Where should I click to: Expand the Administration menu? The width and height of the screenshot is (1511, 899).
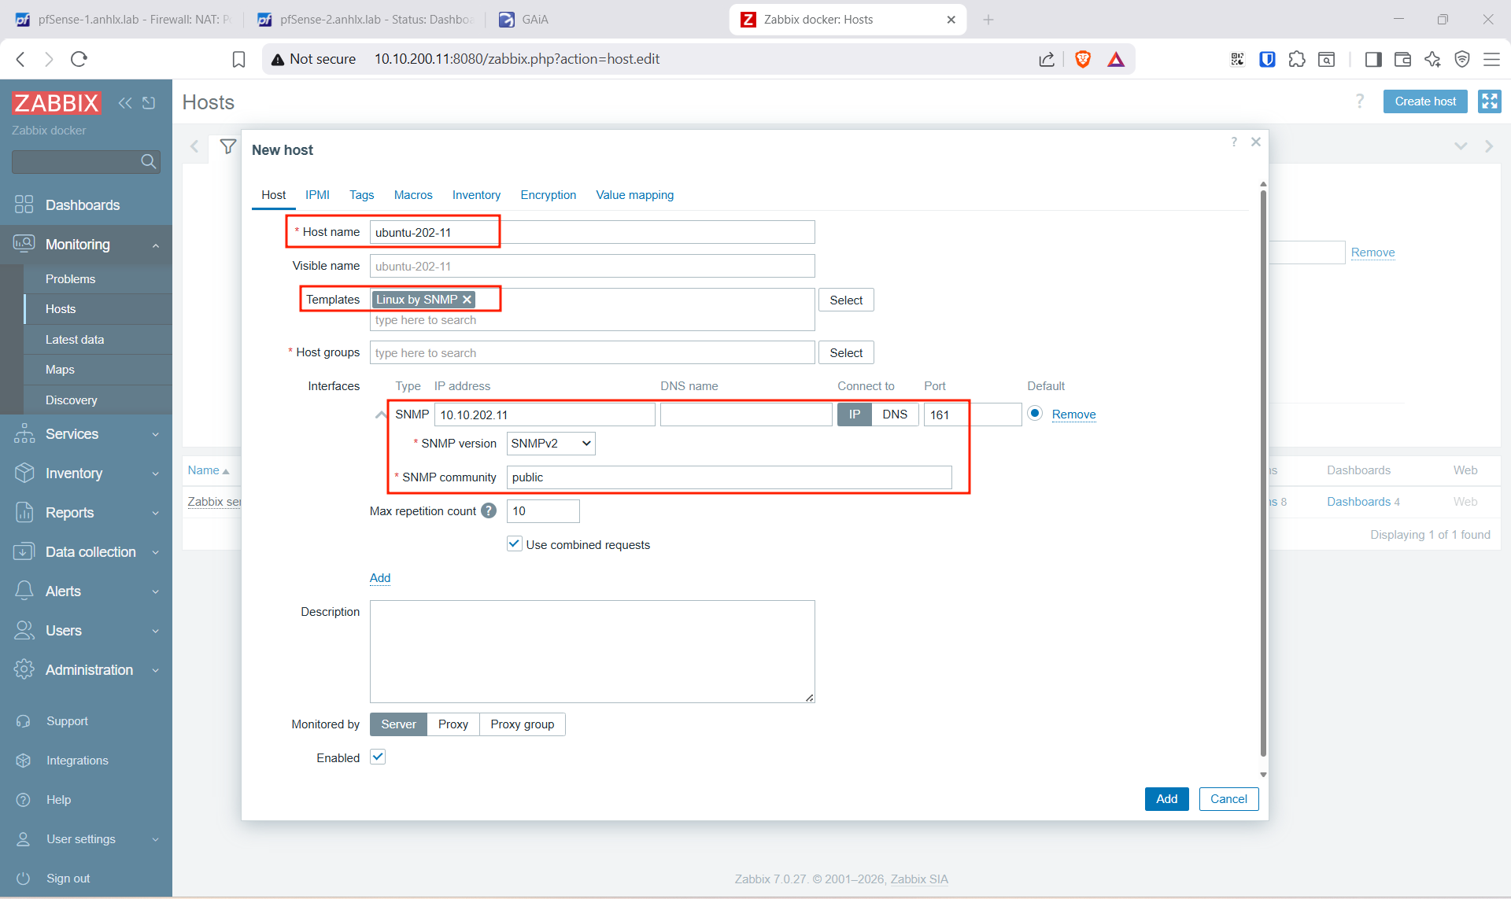pyautogui.click(x=86, y=670)
